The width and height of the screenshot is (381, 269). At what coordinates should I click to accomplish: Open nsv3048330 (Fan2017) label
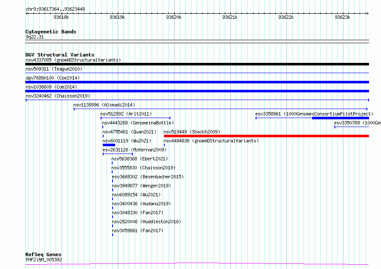(x=137, y=213)
